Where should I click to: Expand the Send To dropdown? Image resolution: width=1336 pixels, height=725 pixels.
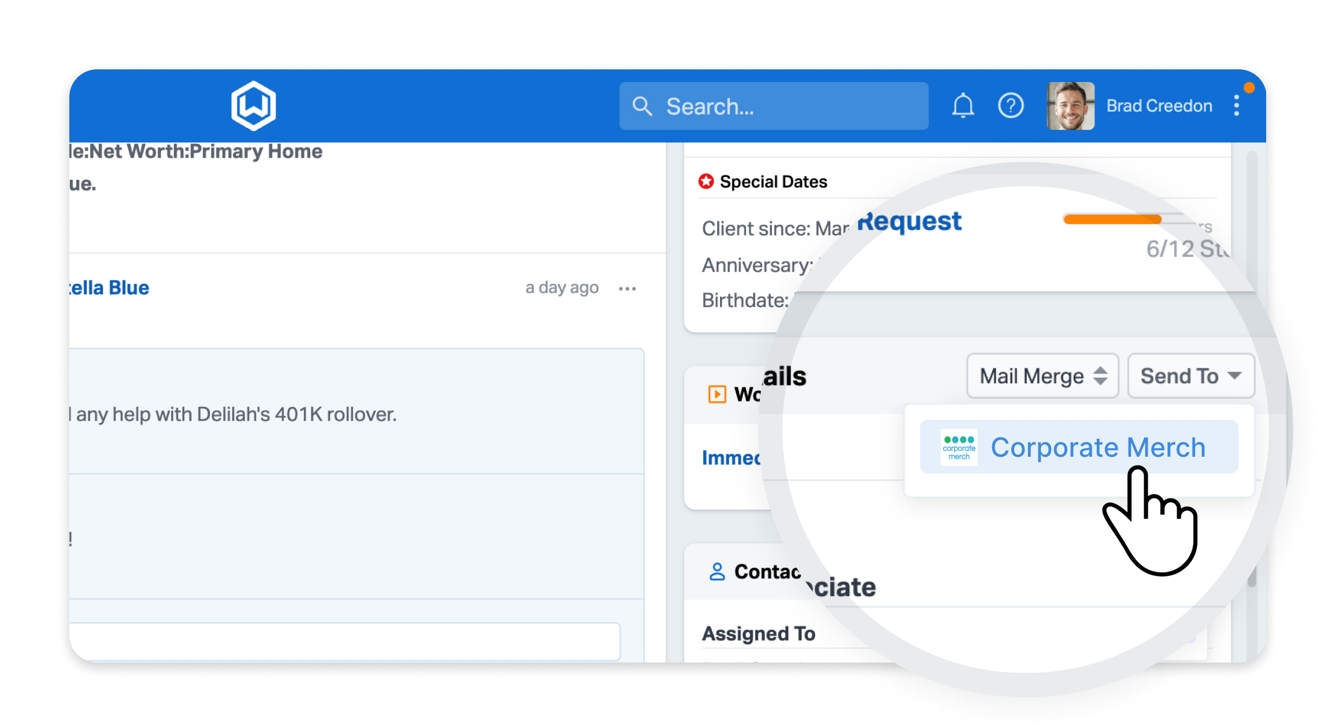point(1191,376)
